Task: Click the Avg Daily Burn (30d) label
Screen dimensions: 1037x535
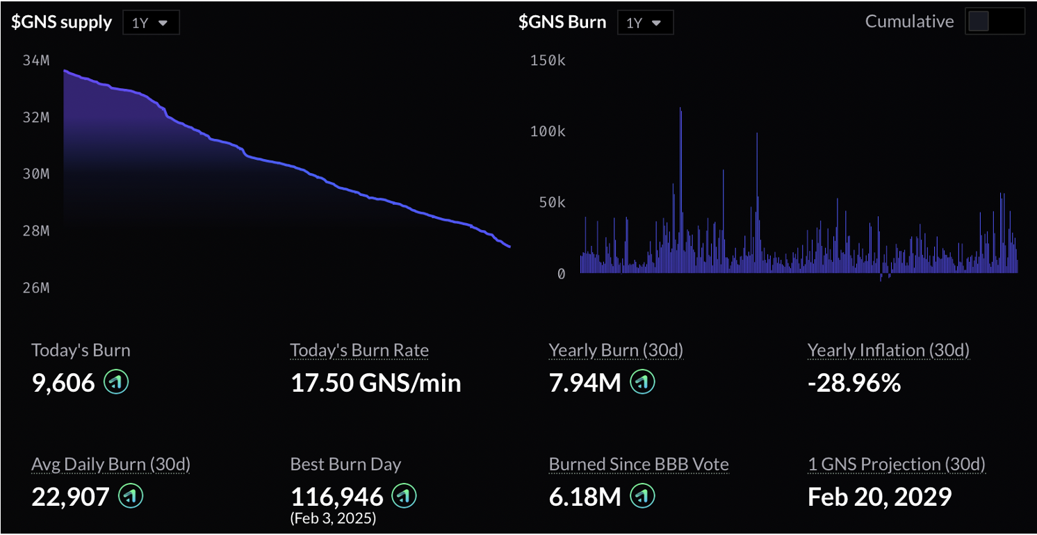Action: [x=111, y=464]
